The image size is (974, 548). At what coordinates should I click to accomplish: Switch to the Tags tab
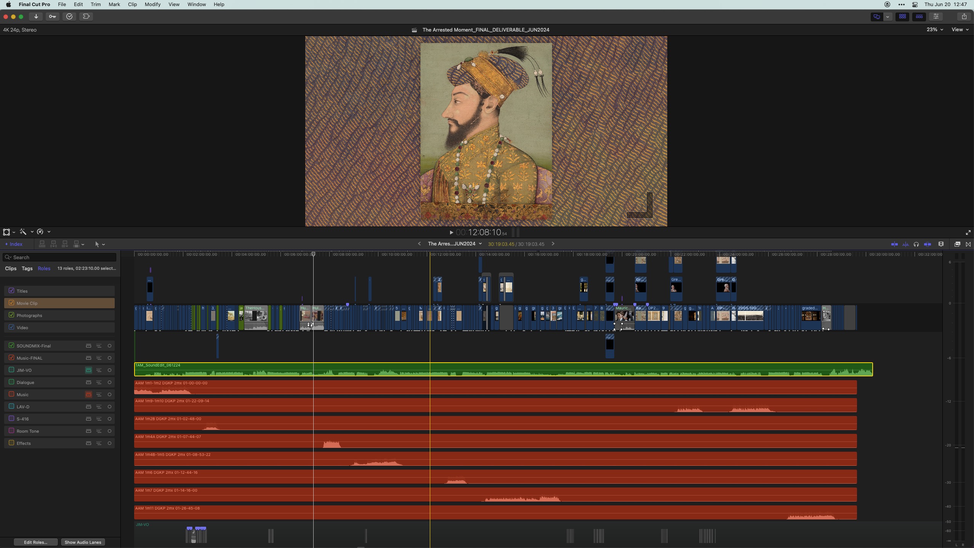pos(27,268)
